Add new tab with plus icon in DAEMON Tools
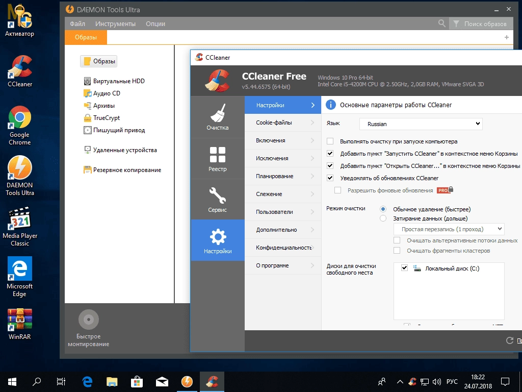Image resolution: width=522 pixels, height=392 pixels. pos(506,37)
